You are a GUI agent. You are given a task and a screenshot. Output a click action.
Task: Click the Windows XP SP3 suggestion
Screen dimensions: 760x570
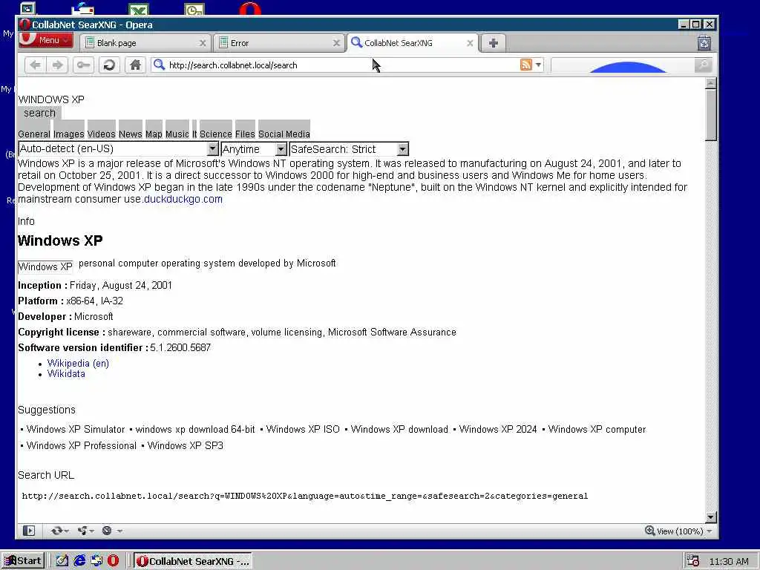point(185,445)
